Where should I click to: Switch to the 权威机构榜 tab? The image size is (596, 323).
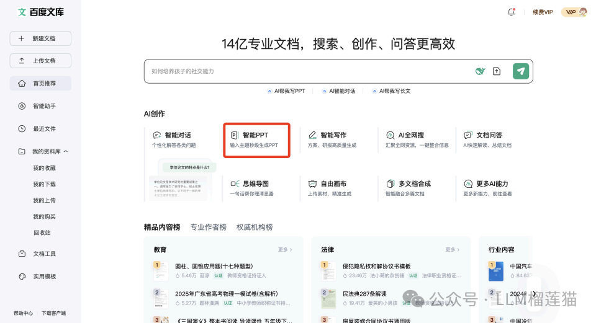click(x=255, y=228)
